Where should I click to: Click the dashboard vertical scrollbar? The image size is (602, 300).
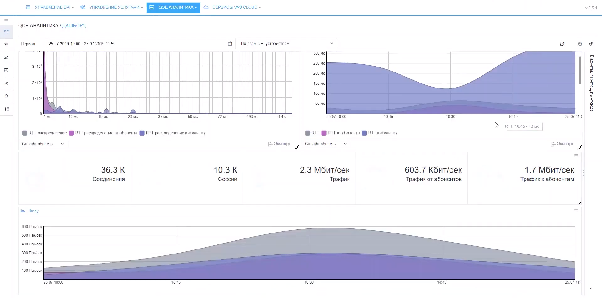[580, 70]
